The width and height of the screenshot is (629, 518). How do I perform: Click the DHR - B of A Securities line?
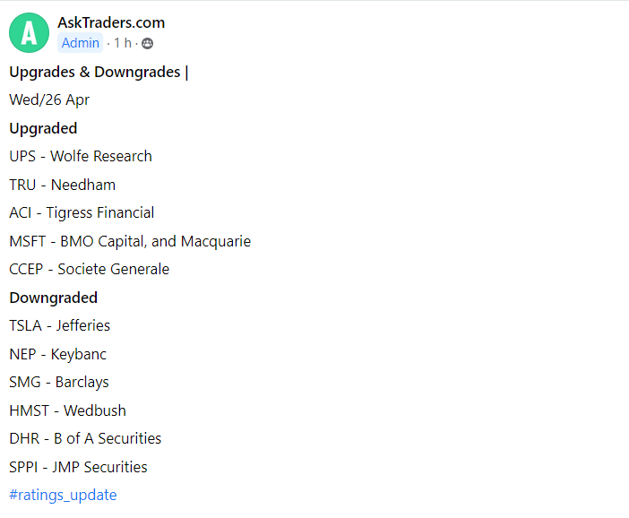(85, 438)
